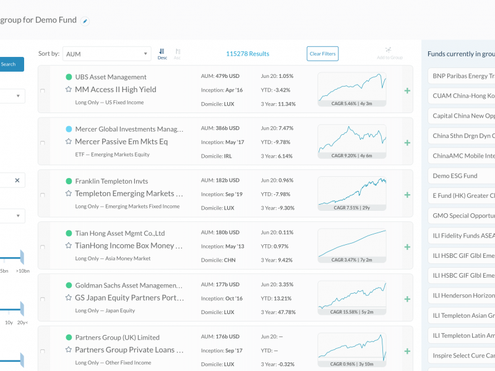Click the green status dot for Partners Group (UK) Limited

(x=69, y=337)
